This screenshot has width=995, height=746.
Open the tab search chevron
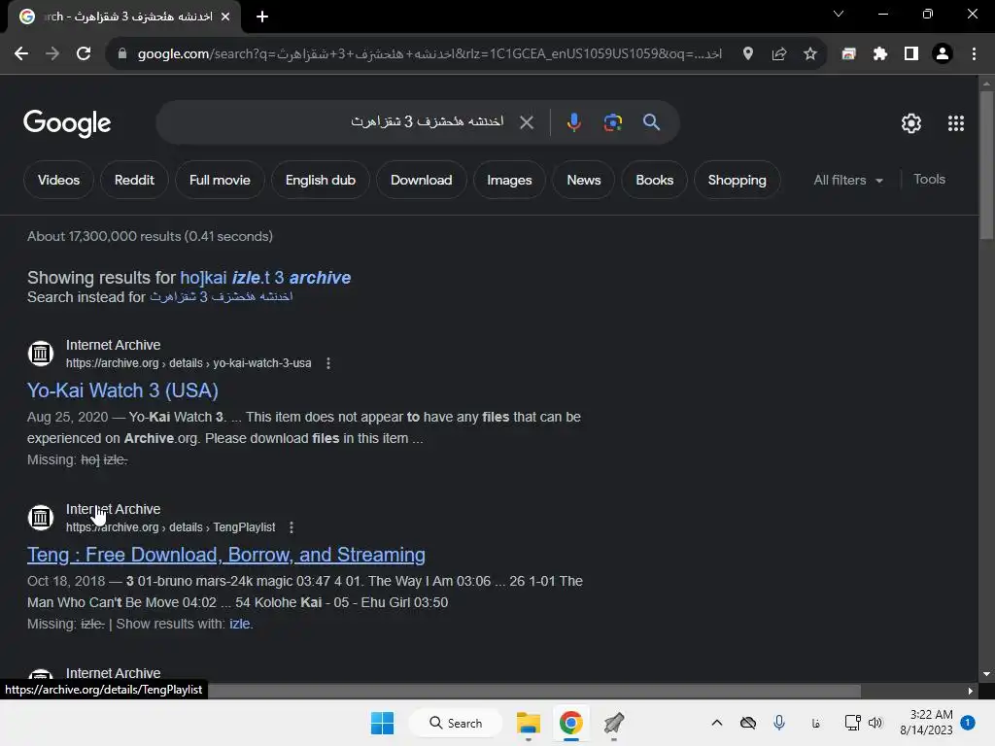point(839,14)
